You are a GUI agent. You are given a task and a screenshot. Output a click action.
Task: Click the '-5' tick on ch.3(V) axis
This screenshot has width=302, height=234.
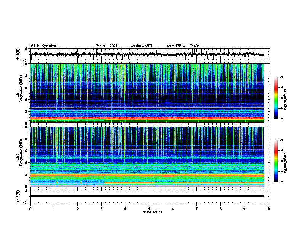tap(26, 202)
